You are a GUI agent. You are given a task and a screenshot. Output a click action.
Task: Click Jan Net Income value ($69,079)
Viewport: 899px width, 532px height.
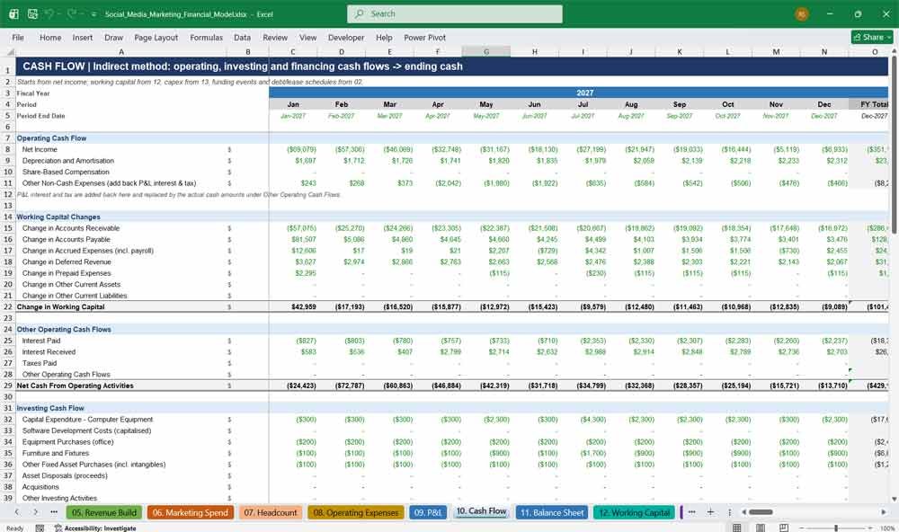(301, 149)
